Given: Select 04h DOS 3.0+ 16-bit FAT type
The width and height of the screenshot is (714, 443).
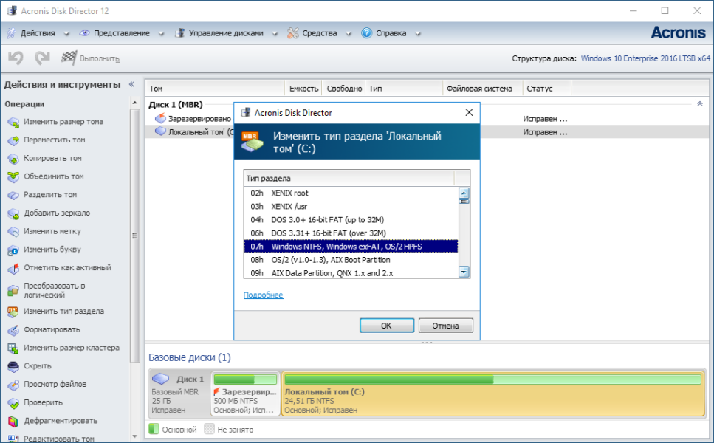Looking at the screenshot, I should (351, 219).
